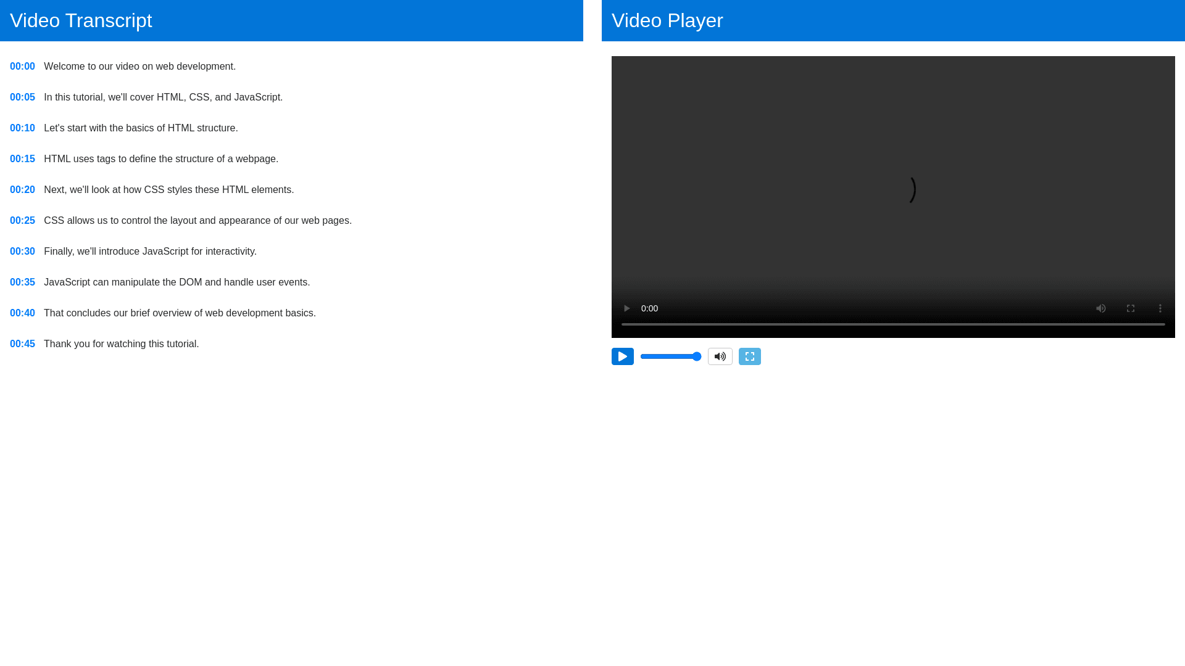Click the native play icon inside video
This screenshot has height=666, width=1185.
pyautogui.click(x=626, y=308)
